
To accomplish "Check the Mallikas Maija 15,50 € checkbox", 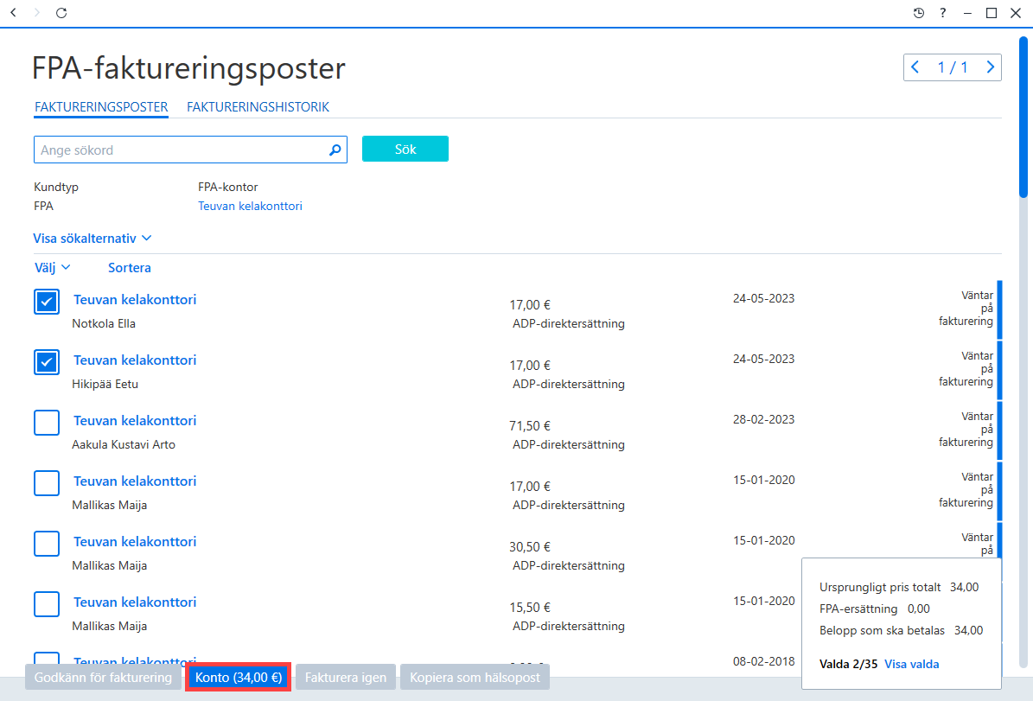I will 47,605.
